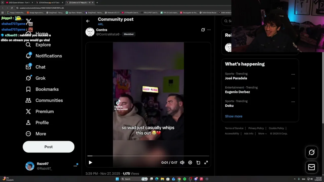324x182 pixels.
Task: Open the Doku trending topic
Action: [x=229, y=106]
